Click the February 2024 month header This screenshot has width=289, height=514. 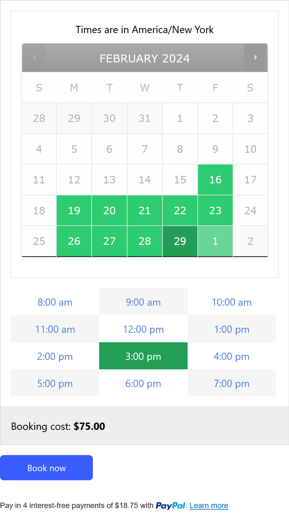pos(144,58)
